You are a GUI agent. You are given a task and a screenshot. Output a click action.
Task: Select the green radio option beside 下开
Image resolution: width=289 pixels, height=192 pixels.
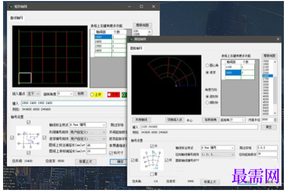[124, 94]
